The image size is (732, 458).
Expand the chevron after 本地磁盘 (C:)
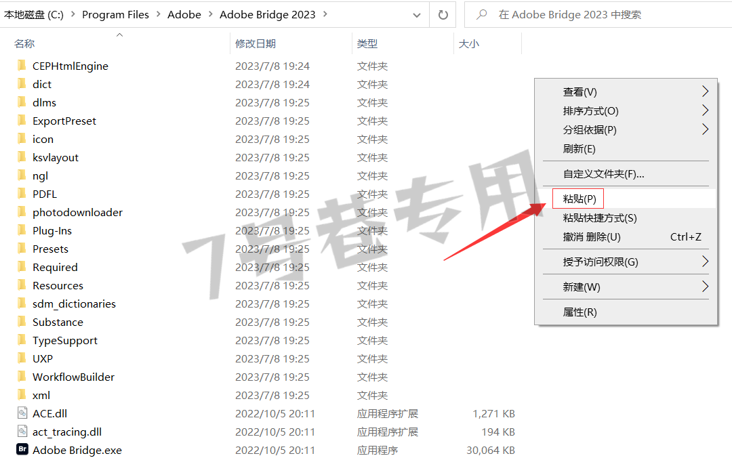tap(73, 14)
